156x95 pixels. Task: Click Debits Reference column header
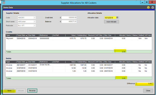tap(46, 62)
